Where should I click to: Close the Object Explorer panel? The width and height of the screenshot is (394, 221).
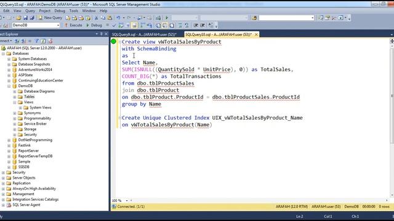pyautogui.click(x=106, y=34)
